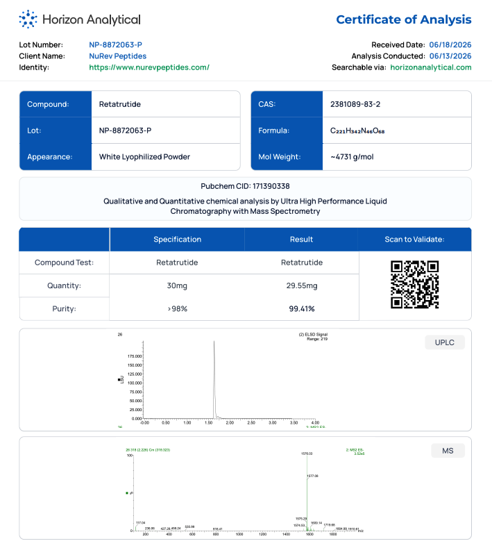Click the NuRev Peptides client name
This screenshot has height=557, width=492.
tap(117, 56)
